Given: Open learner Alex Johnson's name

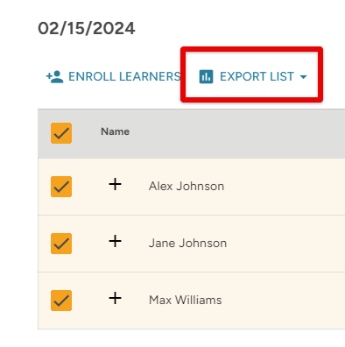Looking at the screenshot, I should click(187, 186).
